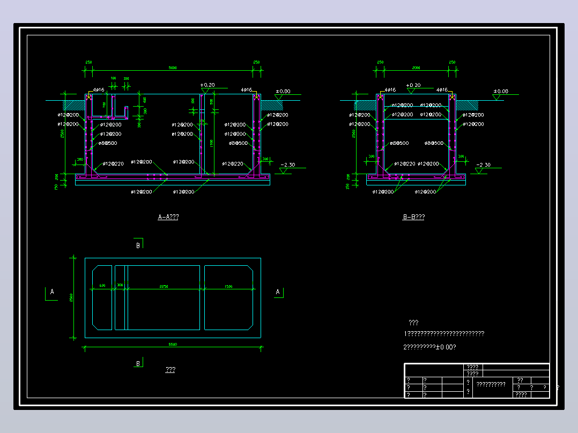Viewport: 578px width, 433px height.
Task: Select the 5500 overall dimension under plan view
Action: [x=173, y=344]
